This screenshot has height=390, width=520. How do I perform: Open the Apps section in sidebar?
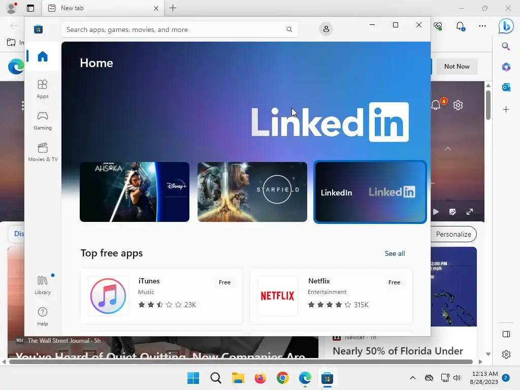43,89
